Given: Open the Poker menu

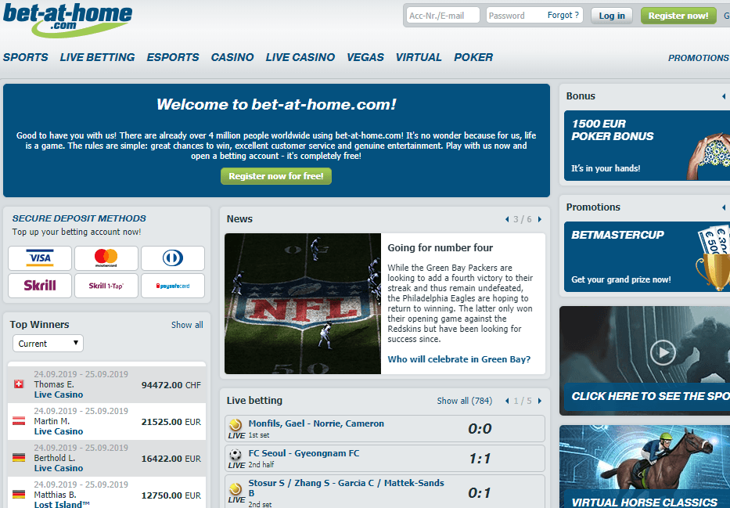Looking at the screenshot, I should click(473, 57).
